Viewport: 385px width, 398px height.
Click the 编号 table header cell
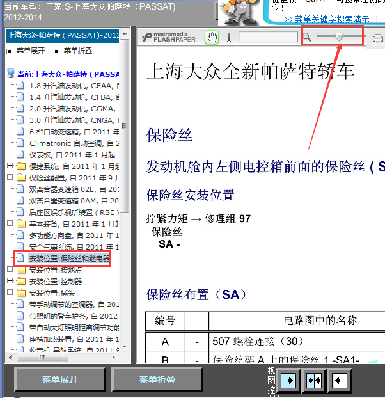coord(165,321)
